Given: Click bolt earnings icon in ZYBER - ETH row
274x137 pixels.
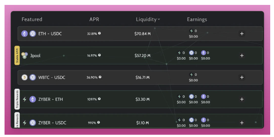Looking at the screenshot, I should (179, 97).
